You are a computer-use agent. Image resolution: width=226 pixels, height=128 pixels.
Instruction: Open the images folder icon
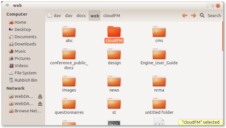pyautogui.click(x=69, y=81)
